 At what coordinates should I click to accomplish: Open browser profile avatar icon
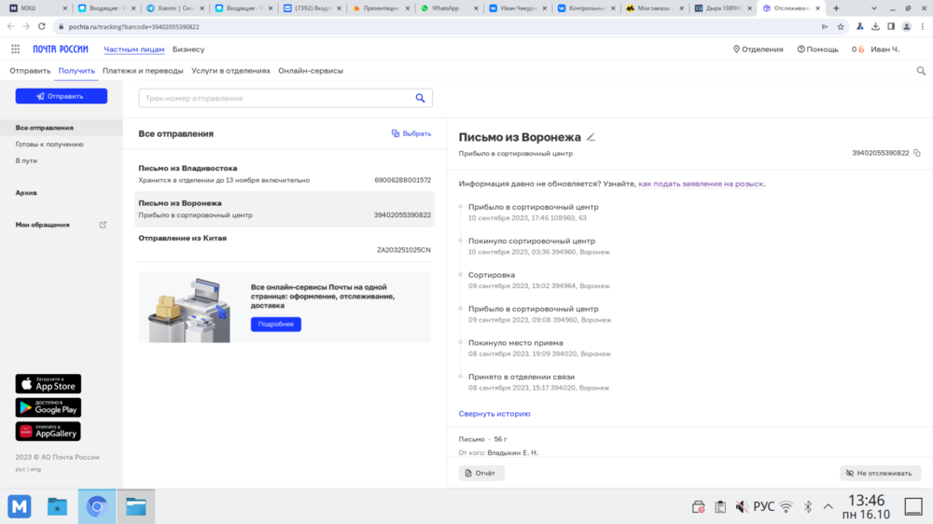click(906, 27)
